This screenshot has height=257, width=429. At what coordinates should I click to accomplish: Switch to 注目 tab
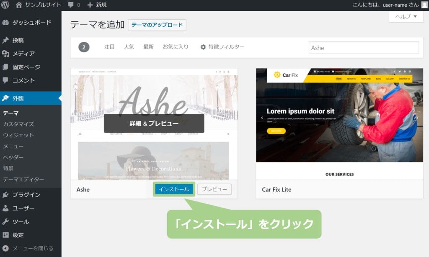109,47
